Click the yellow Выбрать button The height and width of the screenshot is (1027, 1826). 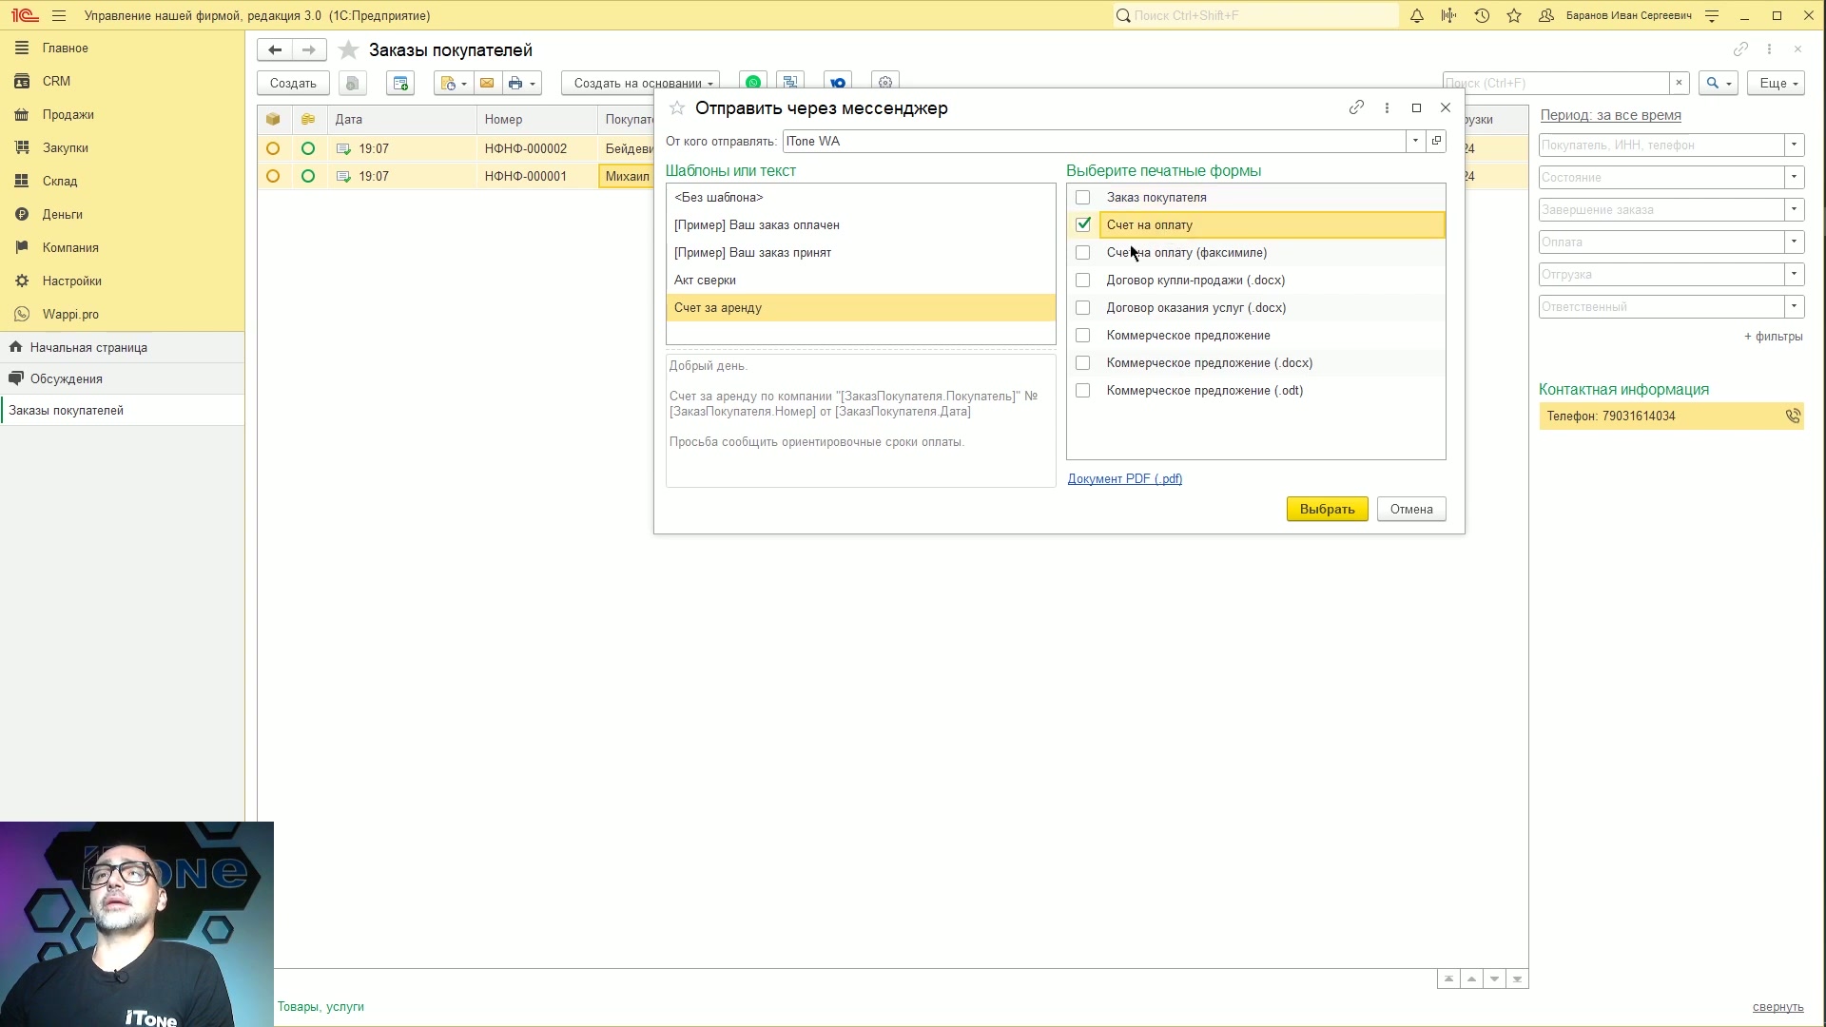[x=1327, y=510]
